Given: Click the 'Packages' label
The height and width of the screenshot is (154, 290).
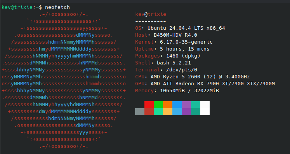Looking at the screenshot, I should point(148,56).
